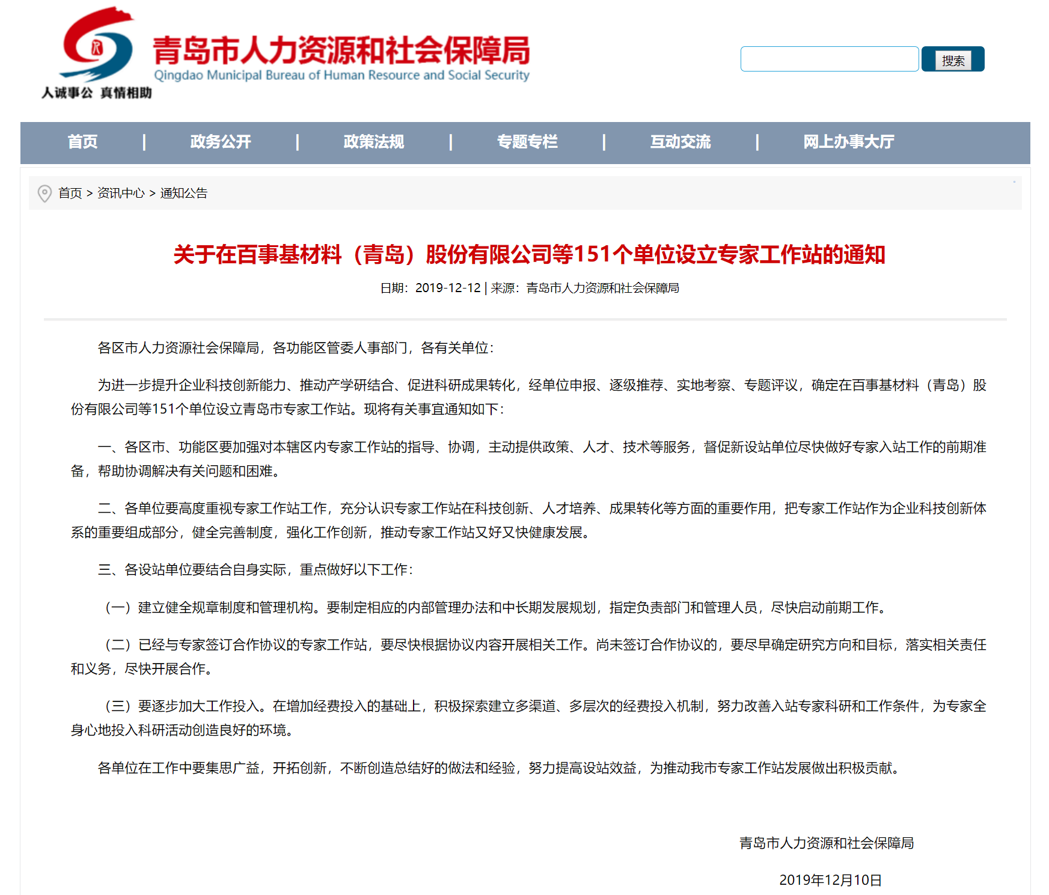
Task: Click the English bureau name subtitle
Action: pyautogui.click(x=341, y=75)
